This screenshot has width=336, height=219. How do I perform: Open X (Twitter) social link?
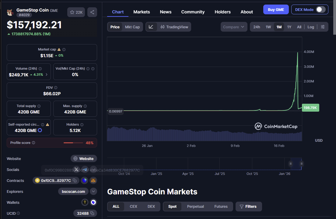click(x=76, y=169)
